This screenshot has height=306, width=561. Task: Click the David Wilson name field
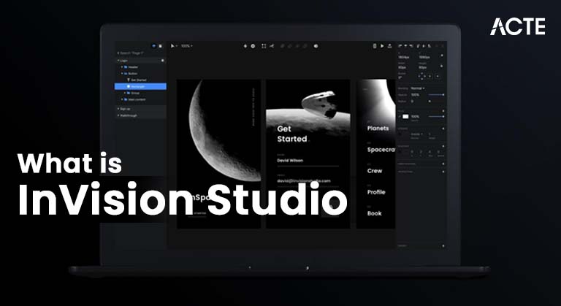tap(290, 161)
